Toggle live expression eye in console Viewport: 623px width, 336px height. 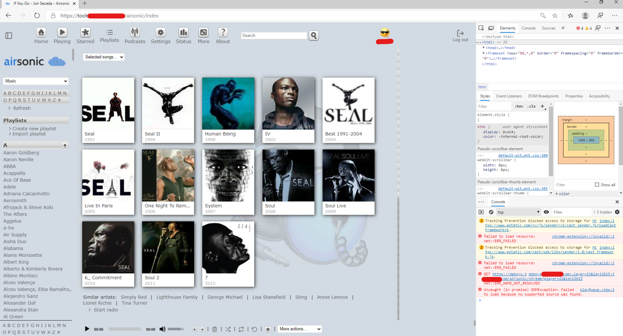tap(547, 212)
